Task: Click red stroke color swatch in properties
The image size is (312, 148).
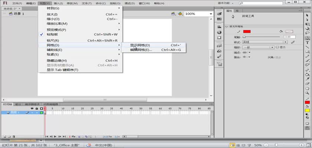Action: click(x=247, y=31)
